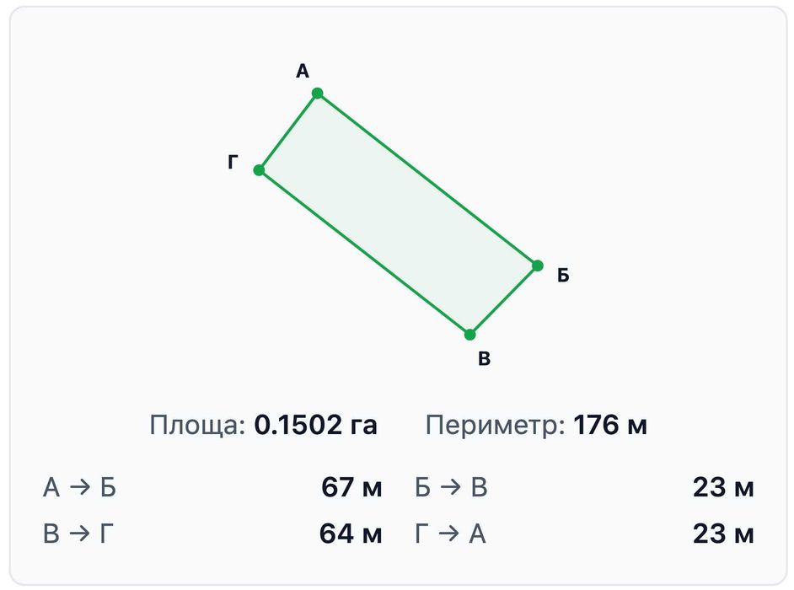Click inside the green shaded plot area
This screenshot has width=794, height=590.
[x=399, y=214]
